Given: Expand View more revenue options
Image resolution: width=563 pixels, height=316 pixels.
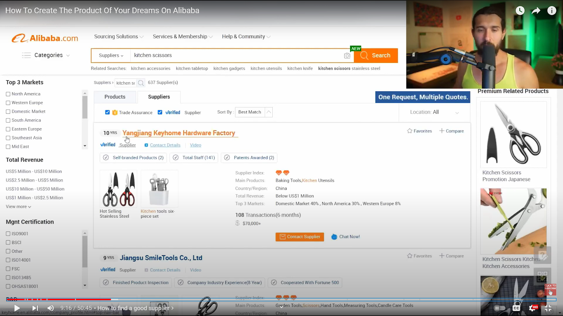Looking at the screenshot, I should pyautogui.click(x=19, y=207).
